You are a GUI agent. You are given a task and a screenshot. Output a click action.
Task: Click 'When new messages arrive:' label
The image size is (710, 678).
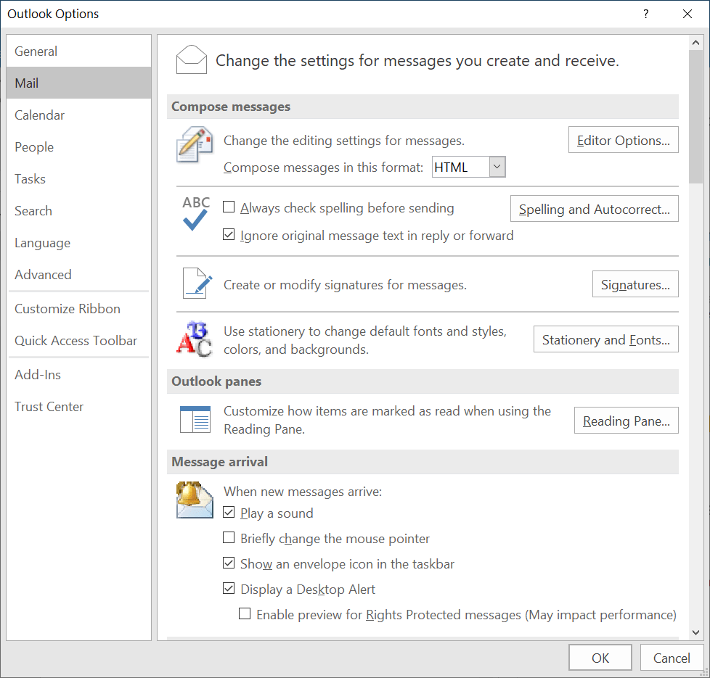[x=303, y=491]
